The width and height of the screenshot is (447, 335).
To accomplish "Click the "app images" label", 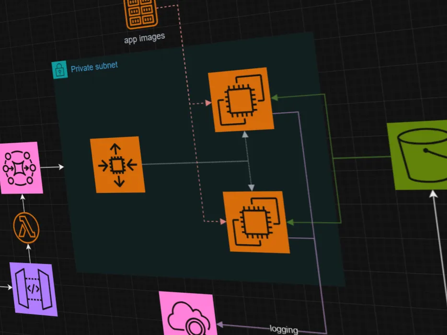I will (144, 38).
